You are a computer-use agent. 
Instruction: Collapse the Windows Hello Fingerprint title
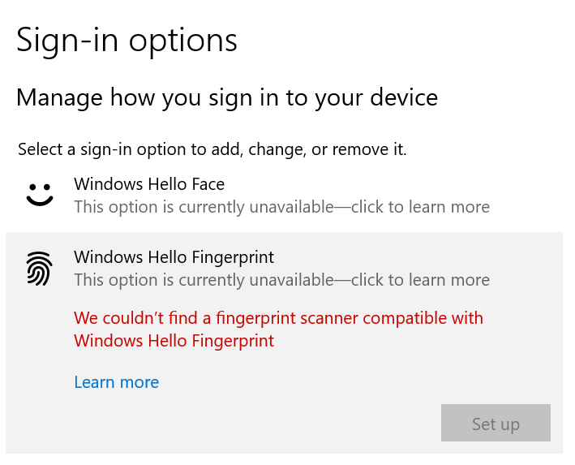point(174,257)
